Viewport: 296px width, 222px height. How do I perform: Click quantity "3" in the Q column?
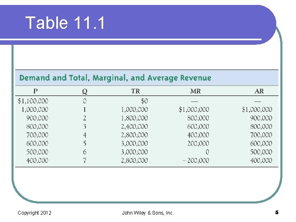85,127
